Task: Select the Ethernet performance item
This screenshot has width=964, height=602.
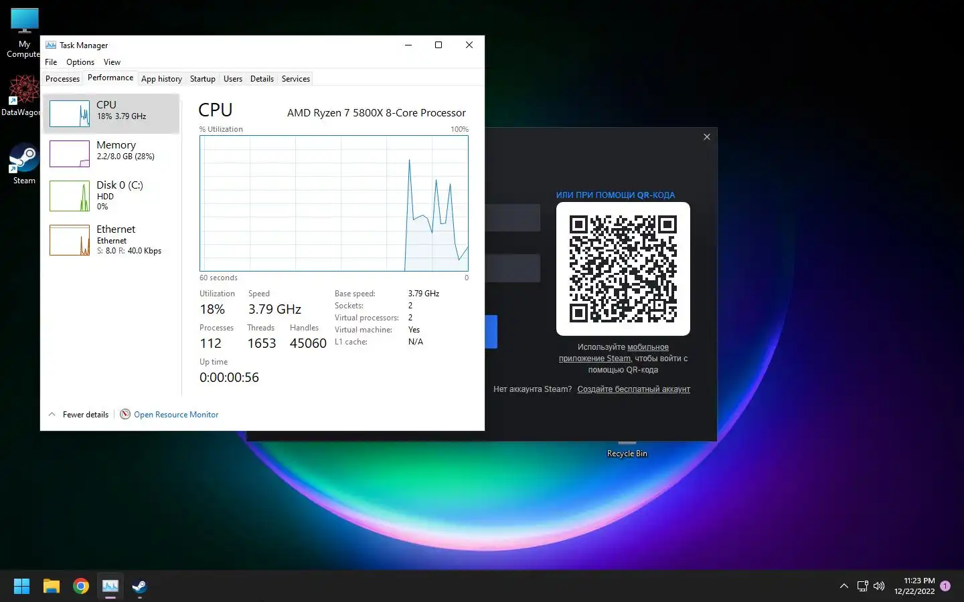Action: point(111,239)
